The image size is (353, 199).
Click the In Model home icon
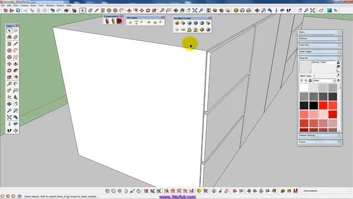[310, 81]
